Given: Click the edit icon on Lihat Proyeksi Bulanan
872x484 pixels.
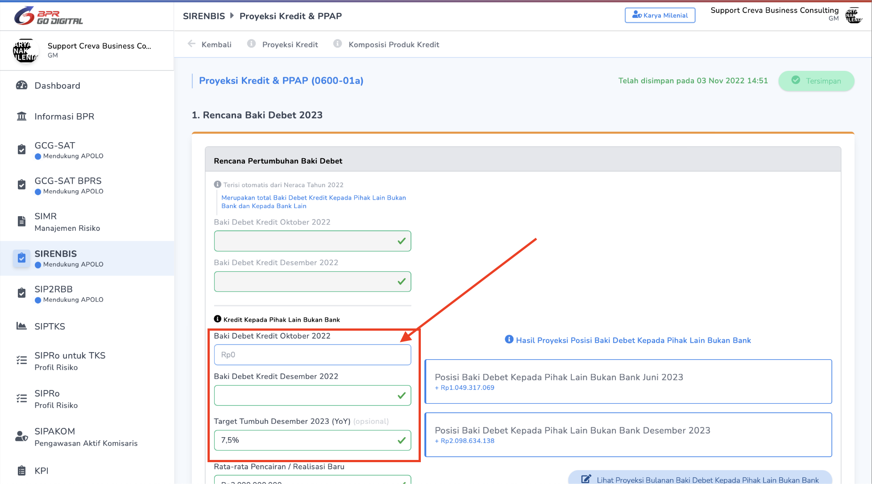Looking at the screenshot, I should click(586, 480).
